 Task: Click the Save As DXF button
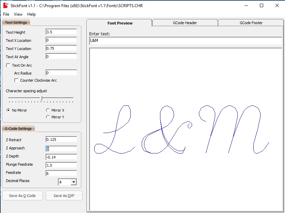(64, 196)
